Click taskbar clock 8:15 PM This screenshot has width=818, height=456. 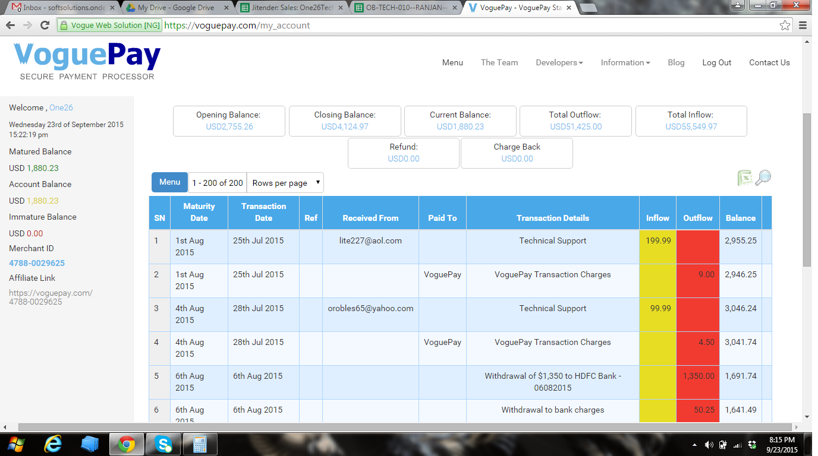pos(782,440)
